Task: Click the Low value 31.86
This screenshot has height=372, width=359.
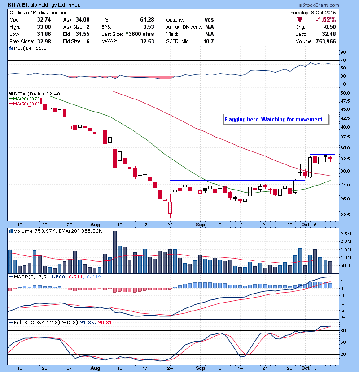Action: pyautogui.click(x=44, y=34)
